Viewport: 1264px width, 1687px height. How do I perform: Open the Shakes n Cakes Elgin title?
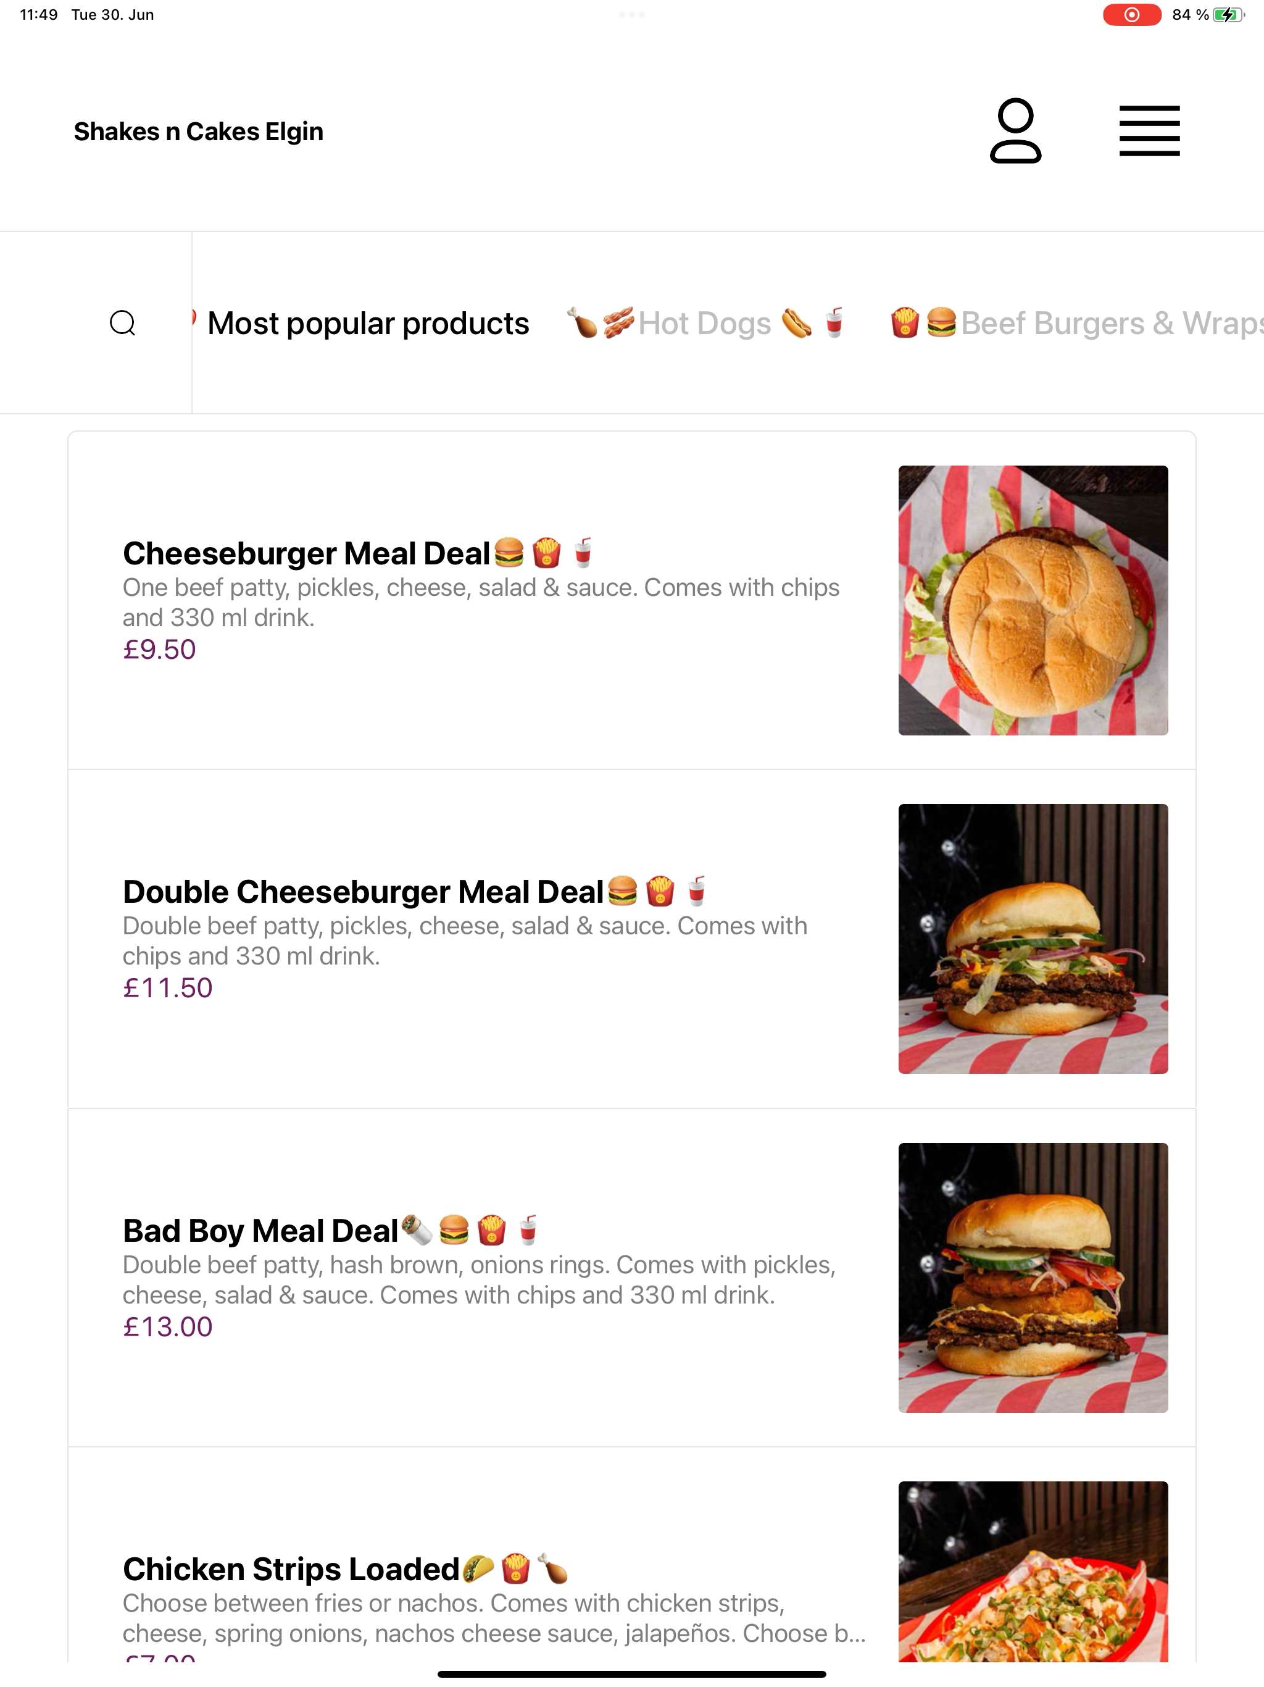(x=198, y=131)
